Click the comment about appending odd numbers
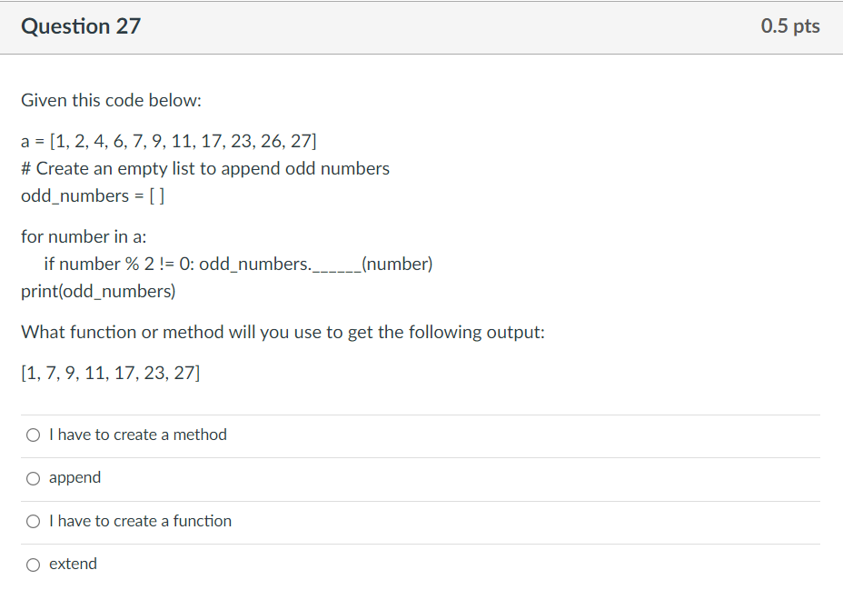Screen dimensions: 843x610 205,167
